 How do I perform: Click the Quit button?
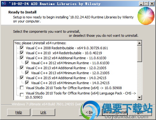click(140, 112)
